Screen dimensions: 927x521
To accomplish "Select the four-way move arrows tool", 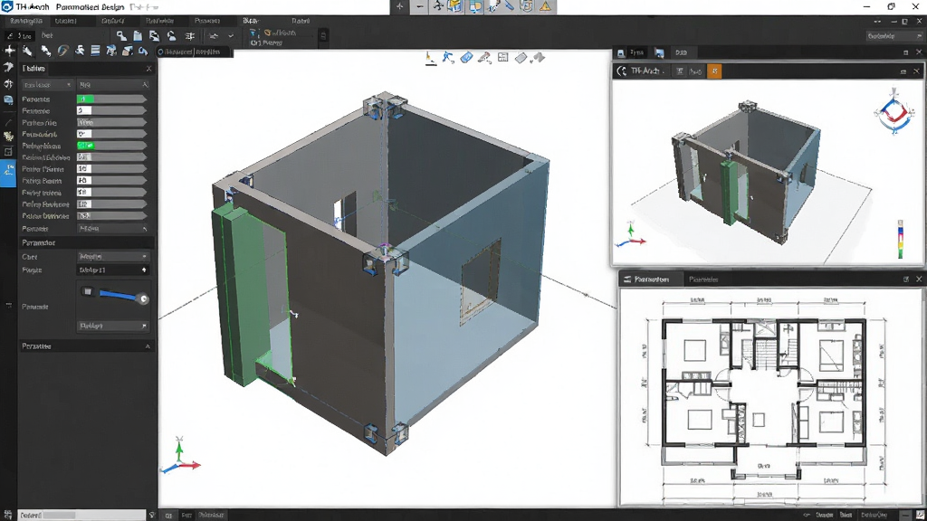I will [9, 51].
